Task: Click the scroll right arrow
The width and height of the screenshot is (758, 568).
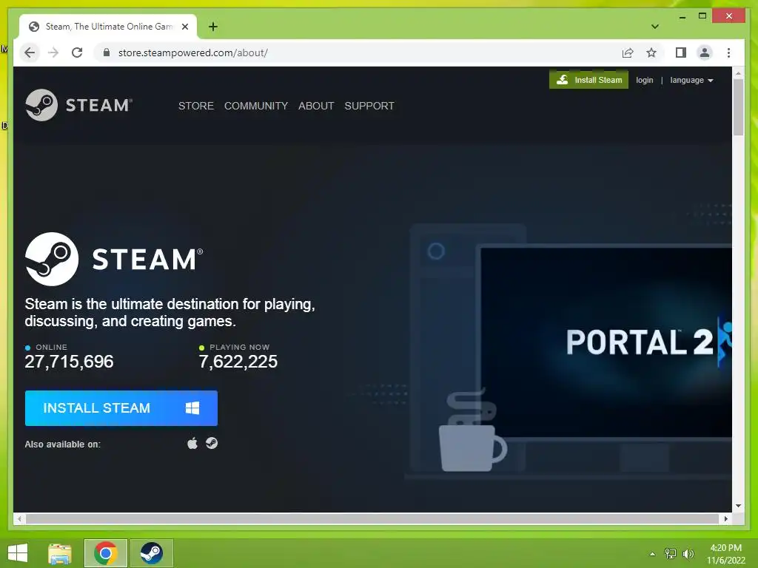Action: [725, 518]
